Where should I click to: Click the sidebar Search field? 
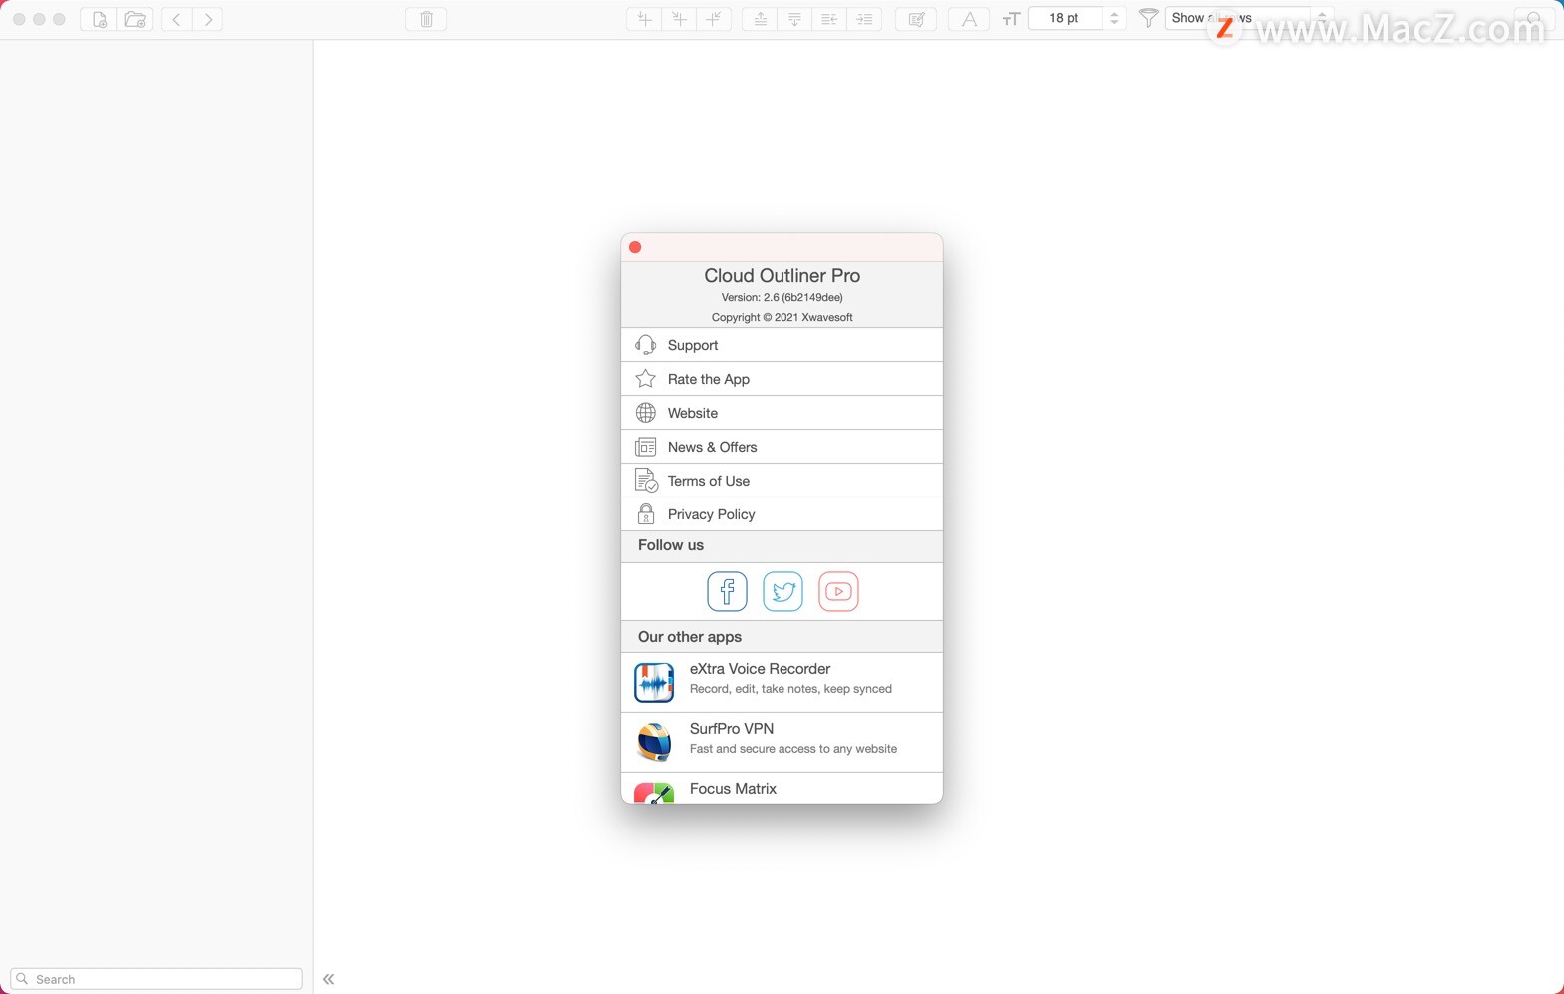[156, 979]
